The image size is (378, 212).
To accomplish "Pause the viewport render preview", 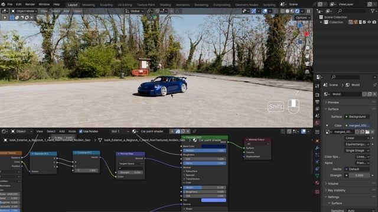I will point(308,11).
